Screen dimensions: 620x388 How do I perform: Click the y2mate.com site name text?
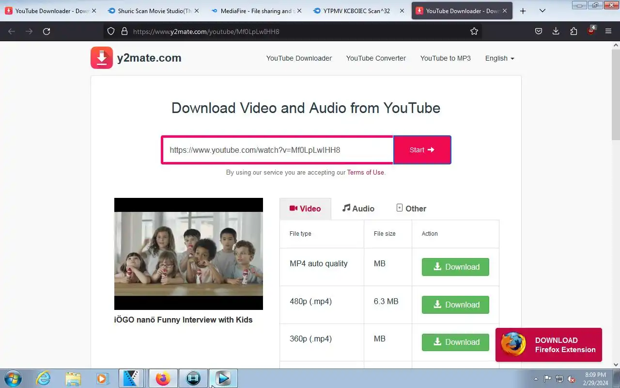149,58
